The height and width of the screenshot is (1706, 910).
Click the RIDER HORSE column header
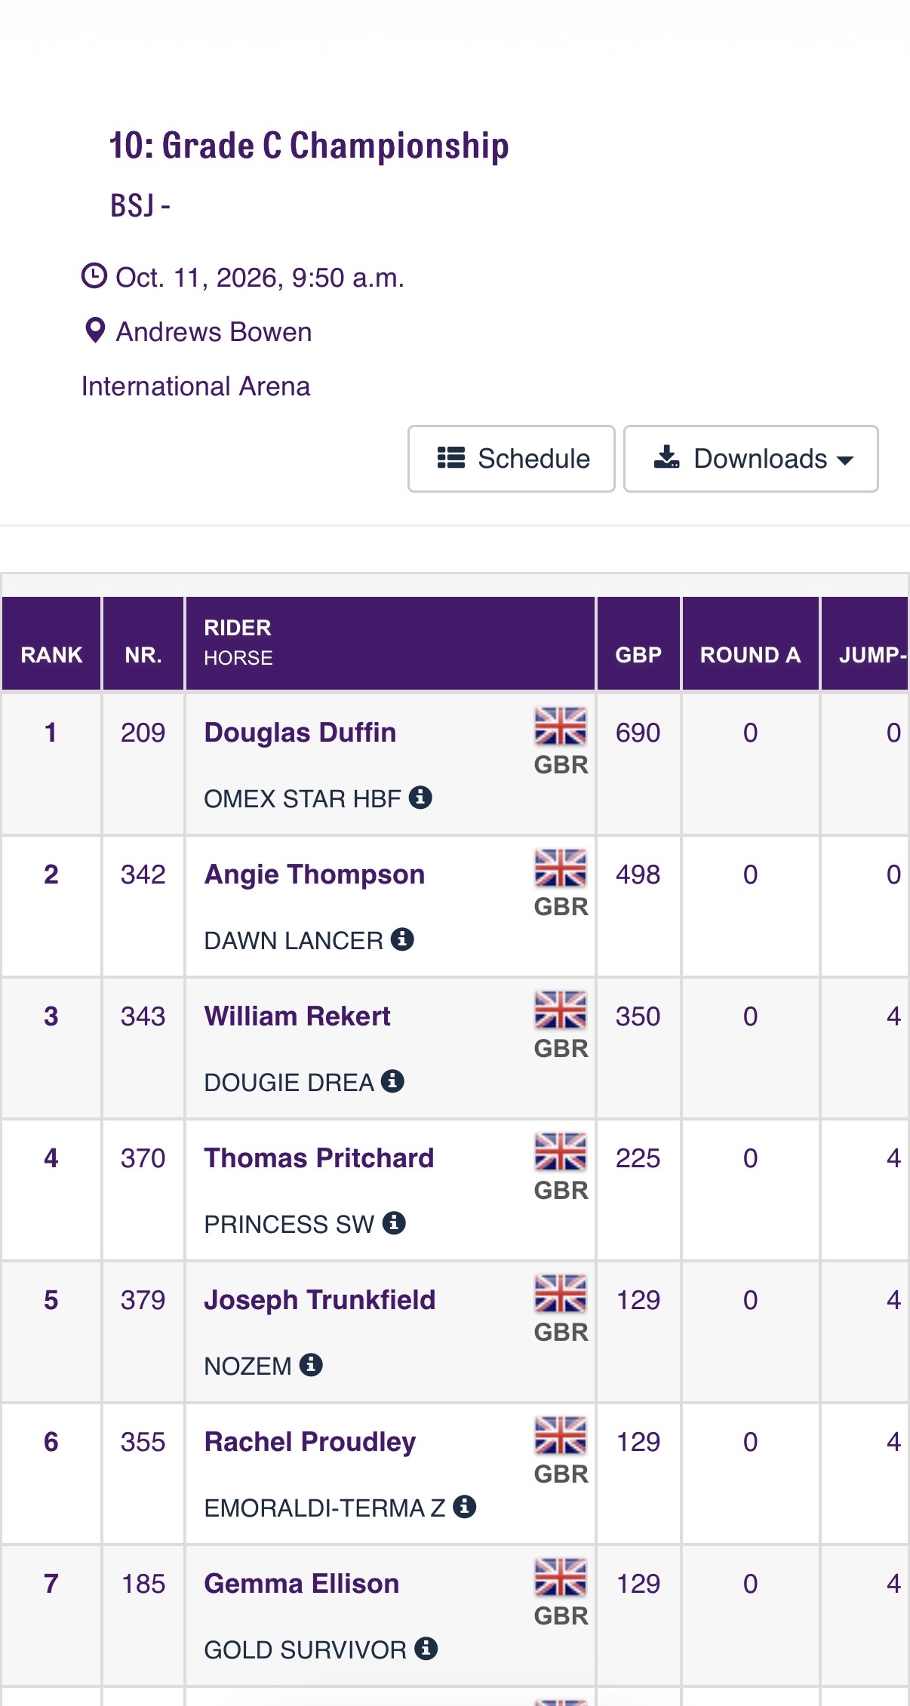(390, 644)
